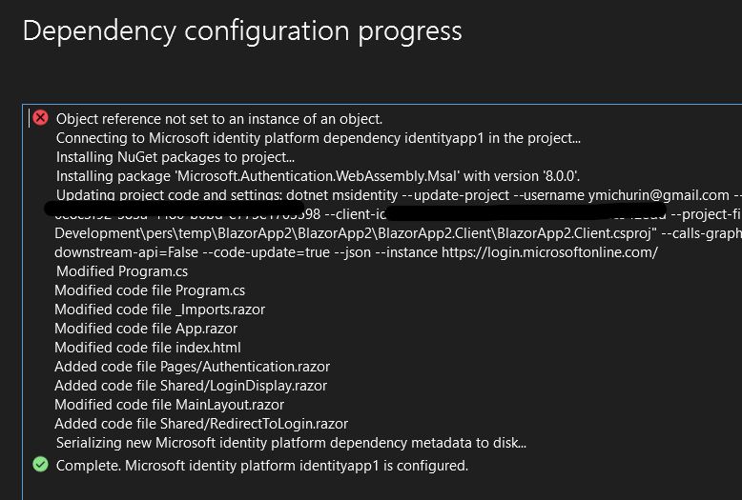Click the 'Dependency configuration progress' heading
742x500 pixels.
[x=242, y=31]
